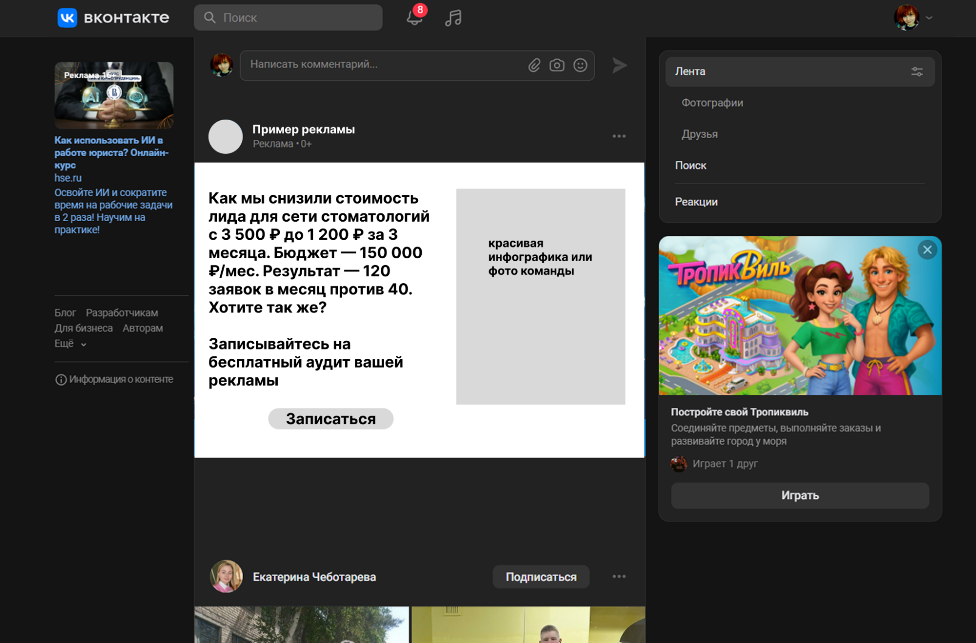Close the Тропиквиль game promo card
This screenshot has width=976, height=643.
[927, 250]
